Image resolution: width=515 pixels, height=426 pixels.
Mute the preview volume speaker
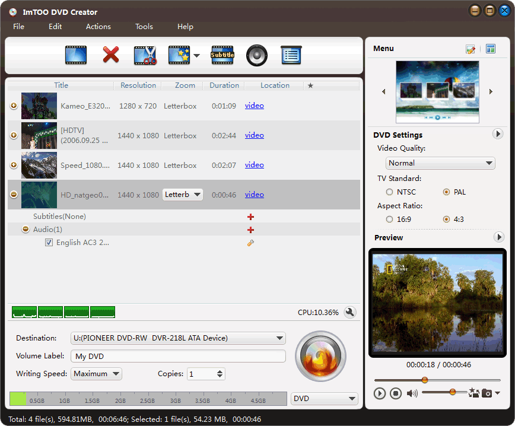(412, 393)
